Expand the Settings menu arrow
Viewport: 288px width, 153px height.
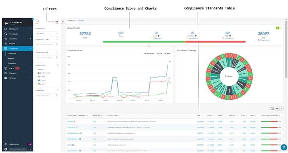tap(30, 78)
